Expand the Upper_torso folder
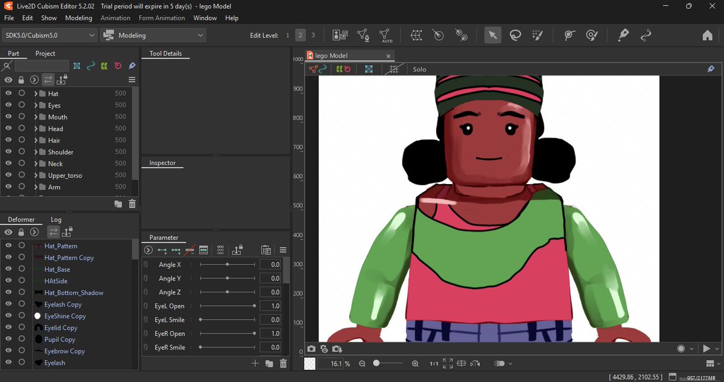 tap(36, 175)
